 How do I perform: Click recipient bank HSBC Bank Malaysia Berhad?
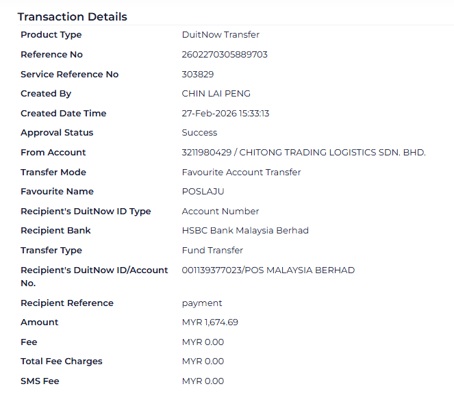pyautogui.click(x=245, y=231)
